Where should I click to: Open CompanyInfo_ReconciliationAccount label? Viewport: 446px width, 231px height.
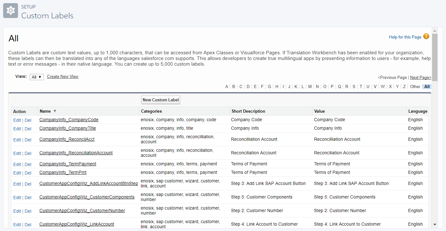tap(76, 153)
